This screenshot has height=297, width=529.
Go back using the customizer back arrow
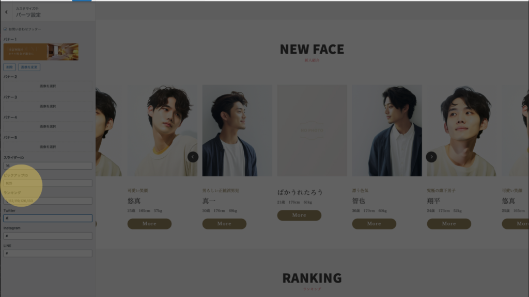click(6, 12)
